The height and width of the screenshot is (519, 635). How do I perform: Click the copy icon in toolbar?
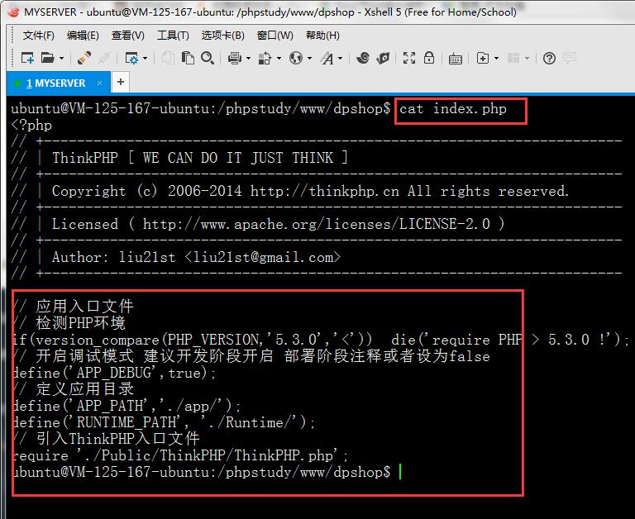[x=168, y=59]
